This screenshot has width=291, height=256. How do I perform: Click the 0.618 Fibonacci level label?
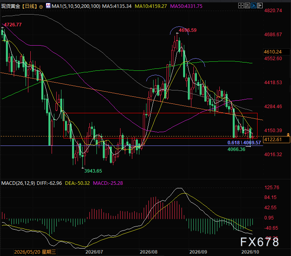(234, 143)
